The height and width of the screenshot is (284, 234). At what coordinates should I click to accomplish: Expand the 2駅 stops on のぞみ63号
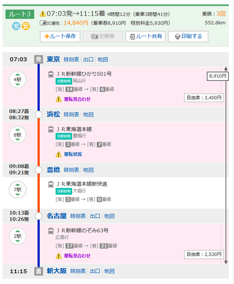[18, 236]
